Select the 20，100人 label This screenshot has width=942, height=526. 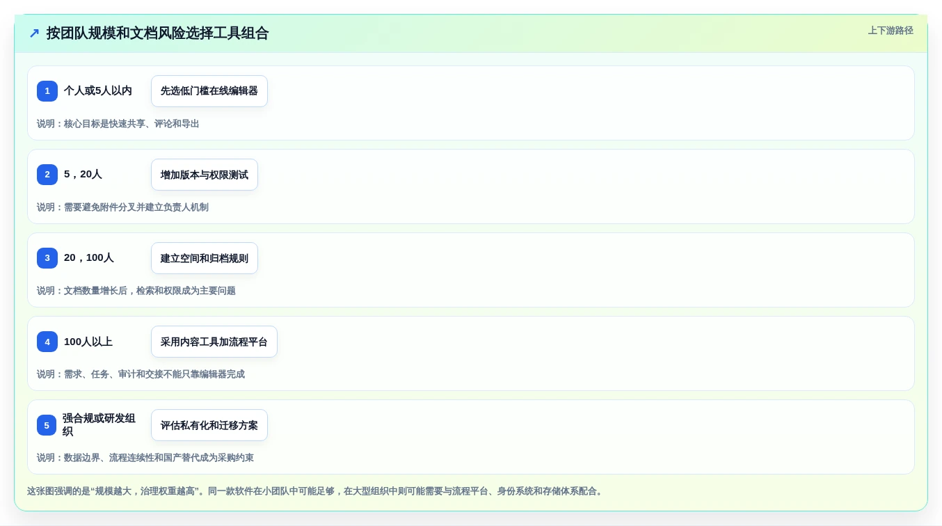pos(89,258)
